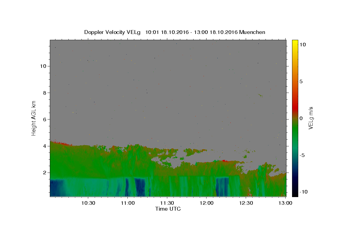Image resolution: width=354 pixels, height=236 pixels.
Task: Click the Height AGL km axis title
Action: point(34,118)
